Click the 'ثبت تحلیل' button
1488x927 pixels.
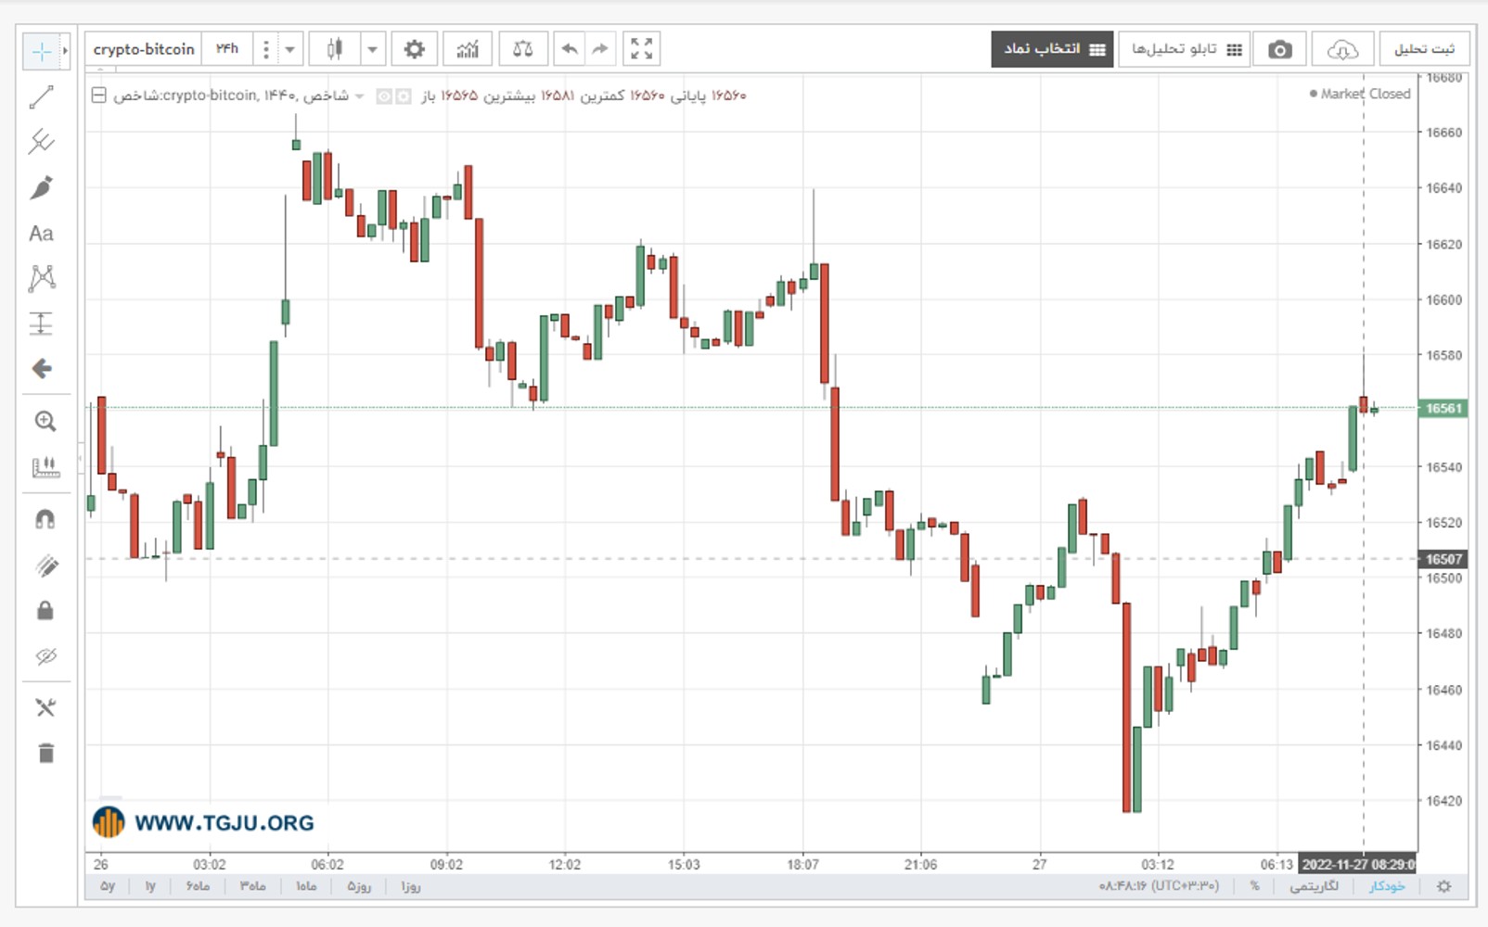[1425, 49]
